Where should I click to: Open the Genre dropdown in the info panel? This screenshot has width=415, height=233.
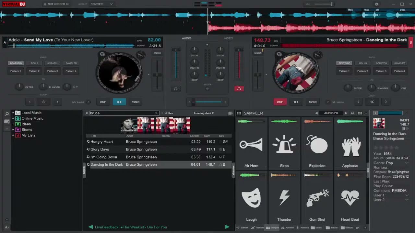click(x=407, y=163)
